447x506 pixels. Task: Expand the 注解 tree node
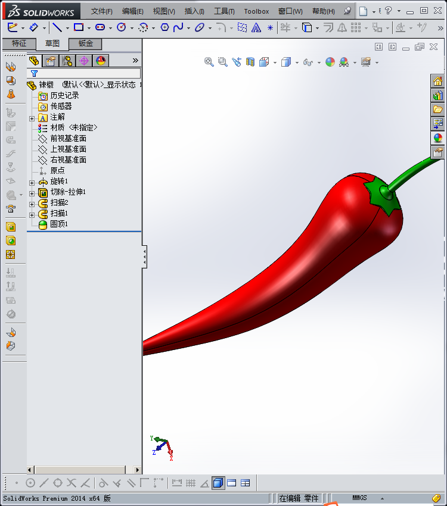[x=32, y=118]
